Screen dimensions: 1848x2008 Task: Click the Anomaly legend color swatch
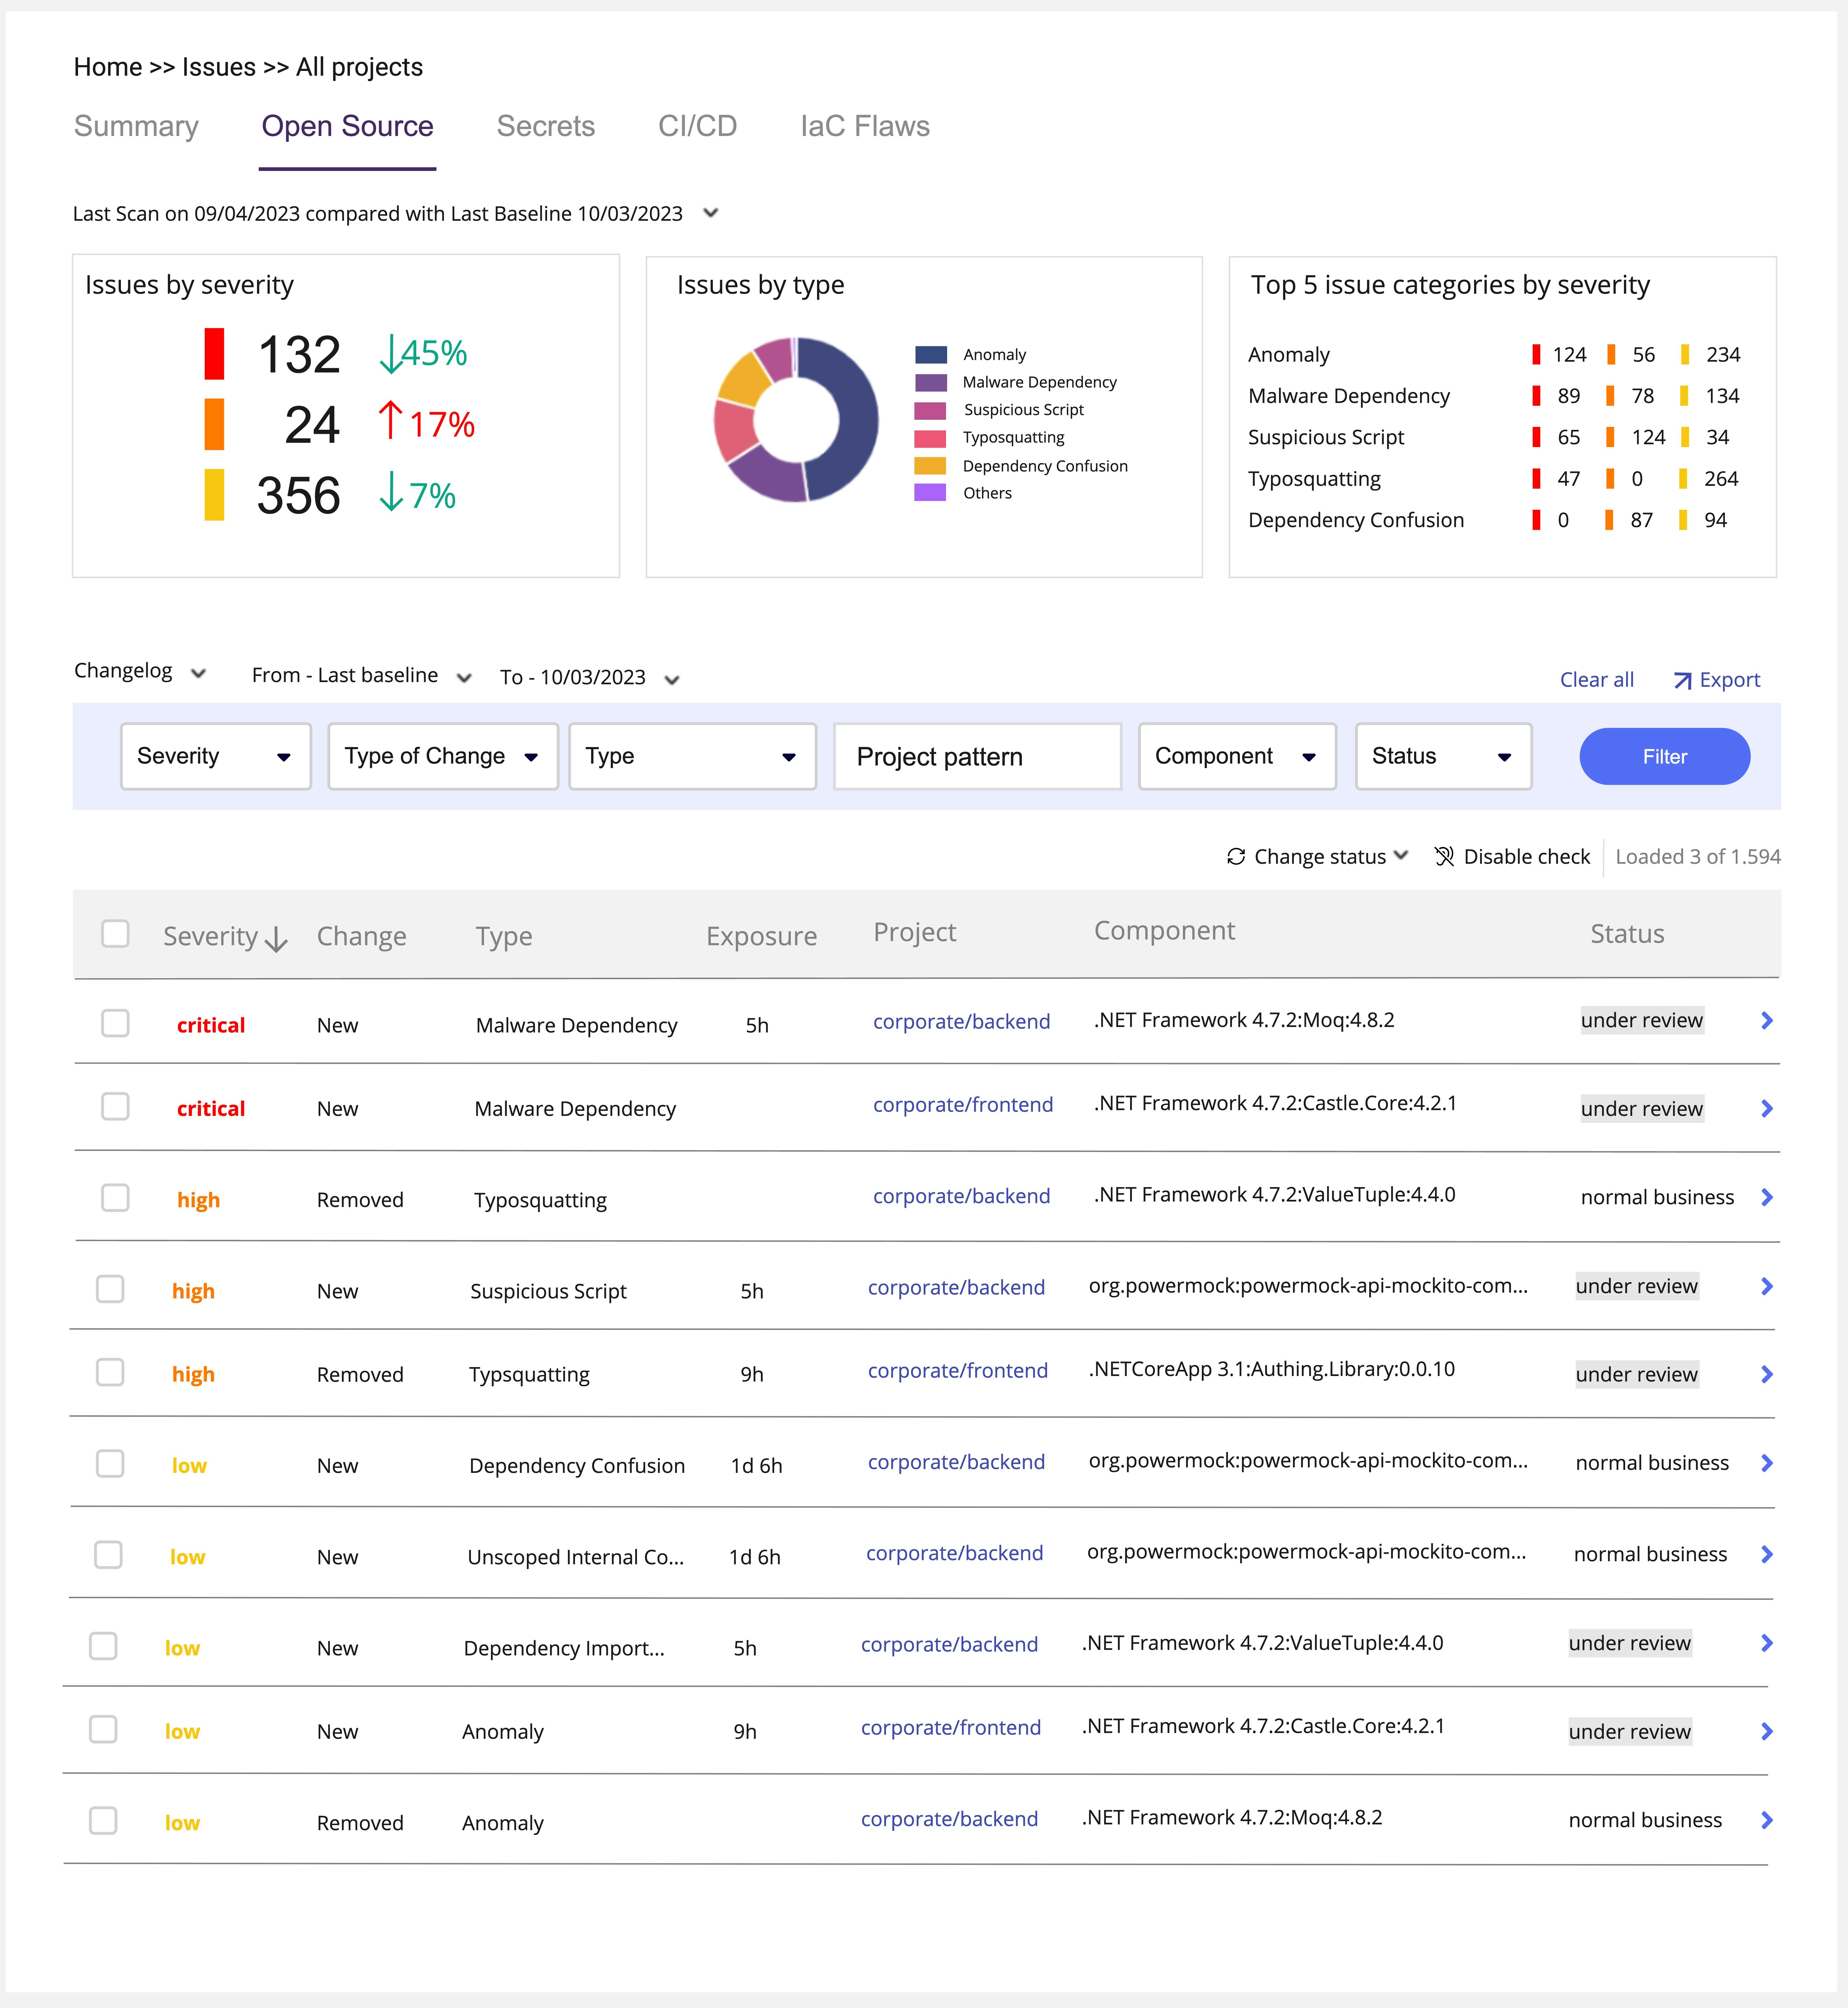click(931, 354)
